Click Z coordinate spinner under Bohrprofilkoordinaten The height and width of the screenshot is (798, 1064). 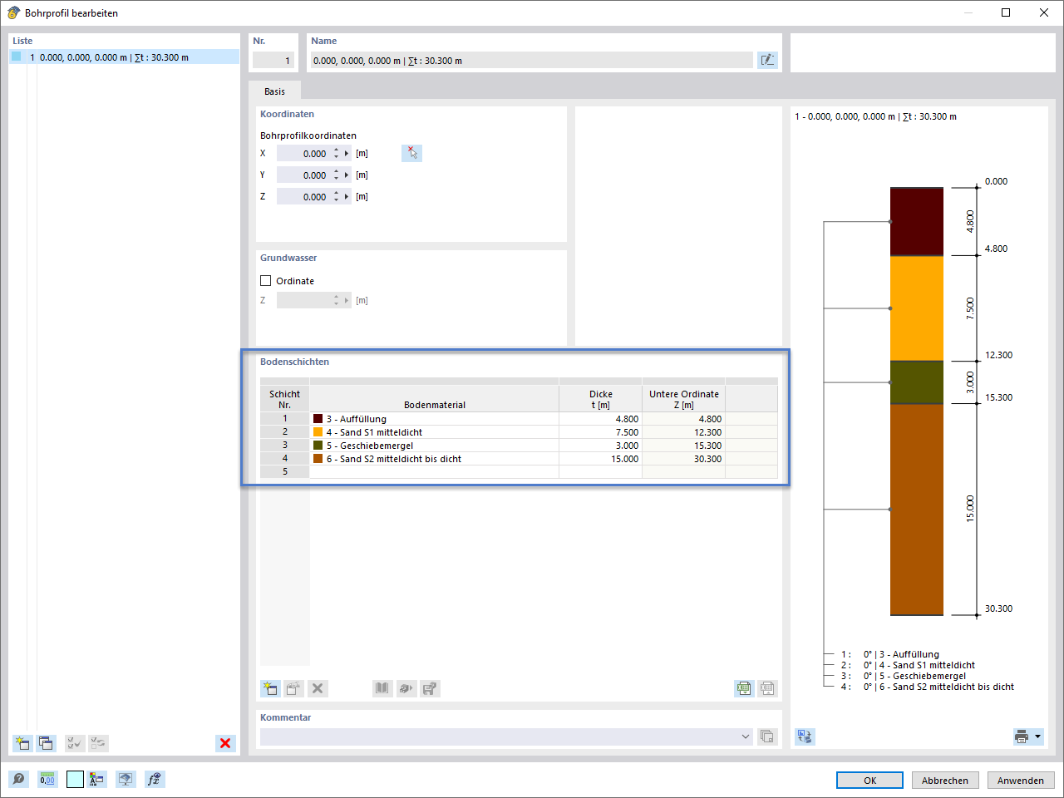coord(337,197)
